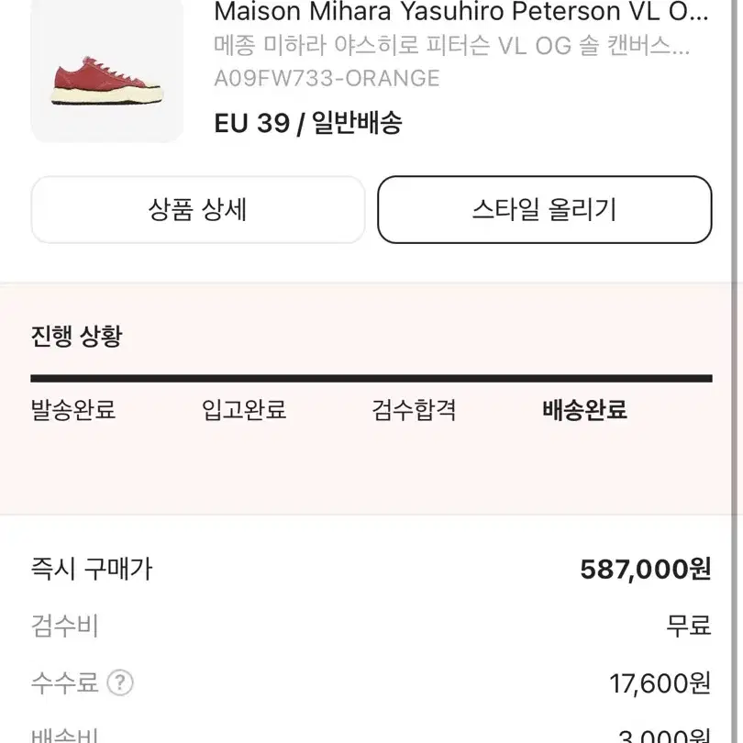Image resolution: width=743 pixels, height=743 pixels.
Task: Click the 587,000원 purchase price
Action: click(x=646, y=569)
